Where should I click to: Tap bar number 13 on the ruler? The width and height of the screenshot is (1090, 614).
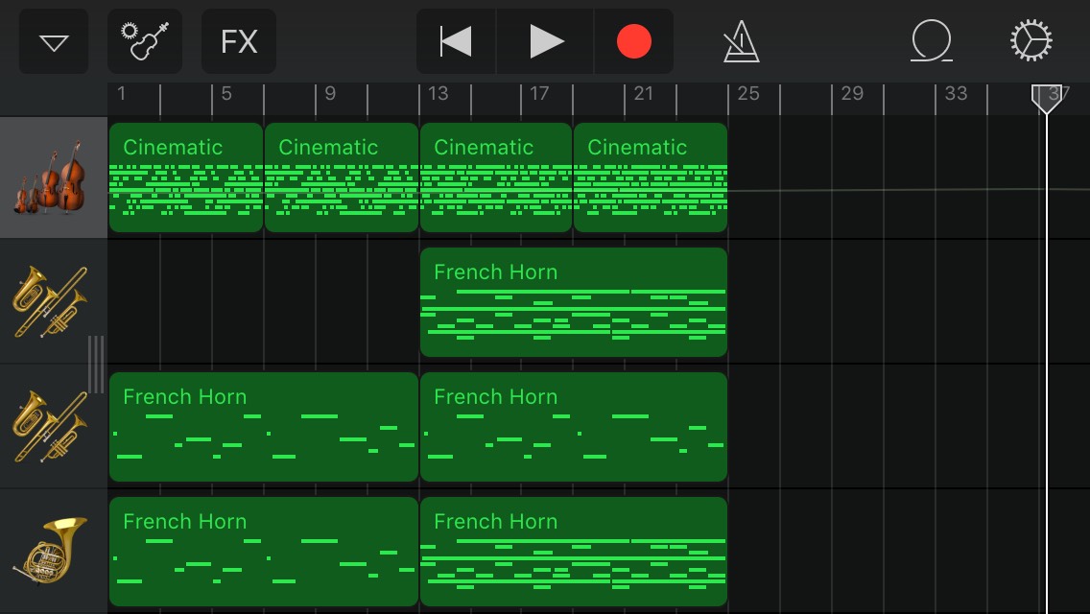tap(438, 93)
